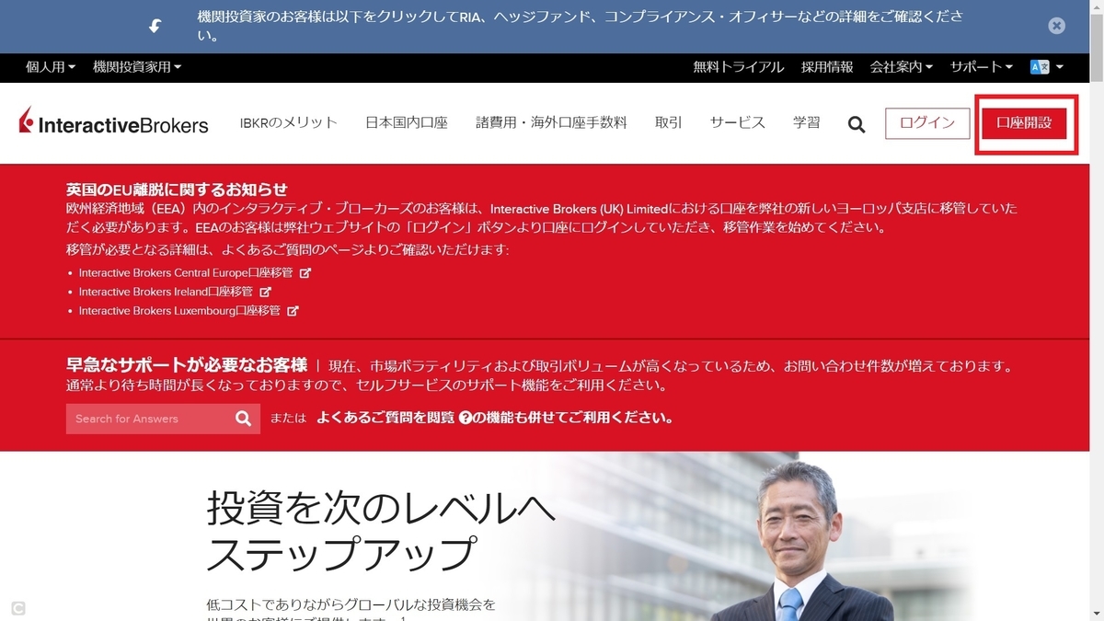
Task: Click the external link icon beside Central Europe口座移管
Action: coord(306,272)
